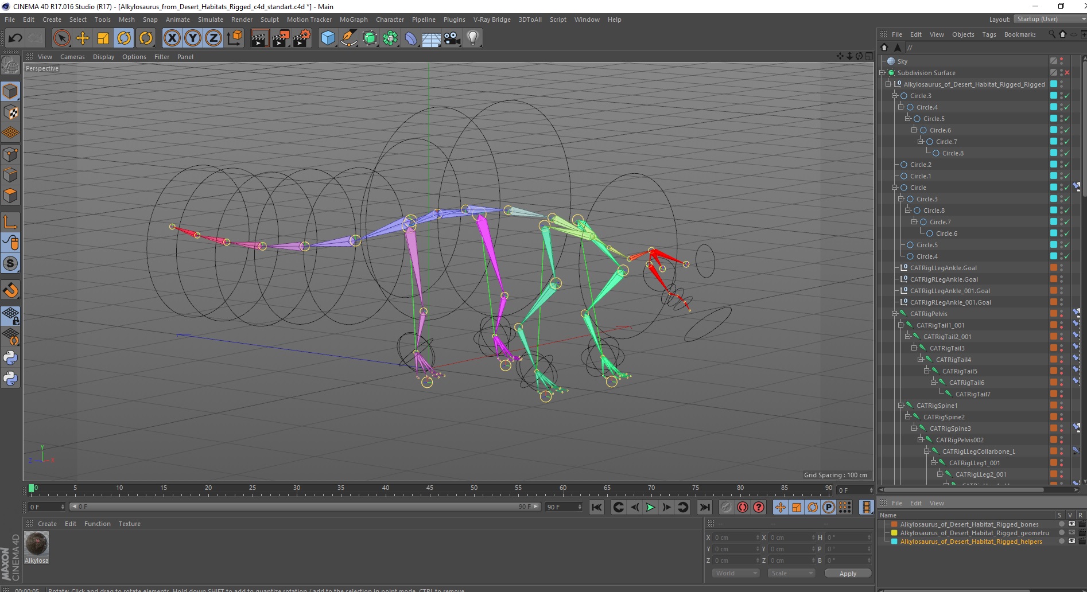Viewport: 1087px width, 592px height.
Task: Collapse the CATRigSpine1 hierarchy
Action: (901, 406)
